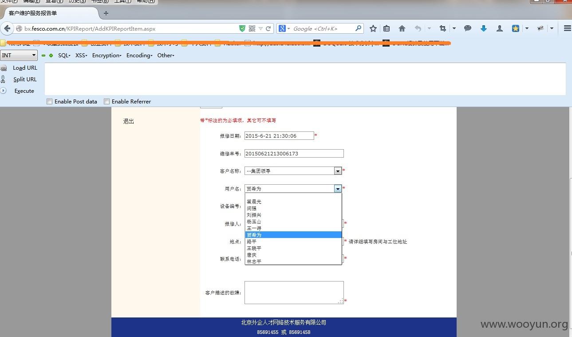
Task: Reload the page with the refresh icon
Action: click(268, 28)
